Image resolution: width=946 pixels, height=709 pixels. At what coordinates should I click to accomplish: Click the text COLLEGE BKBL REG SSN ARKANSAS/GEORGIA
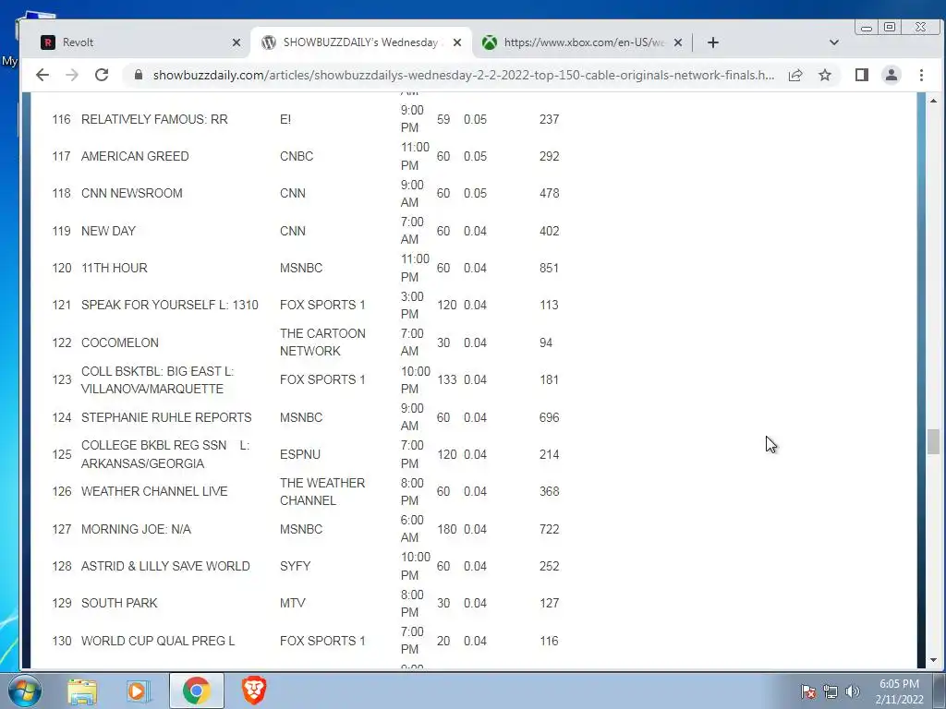coord(165,454)
